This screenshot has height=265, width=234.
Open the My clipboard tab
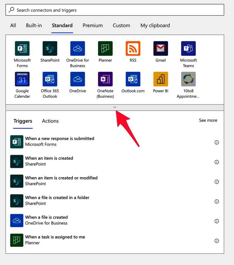(x=155, y=25)
